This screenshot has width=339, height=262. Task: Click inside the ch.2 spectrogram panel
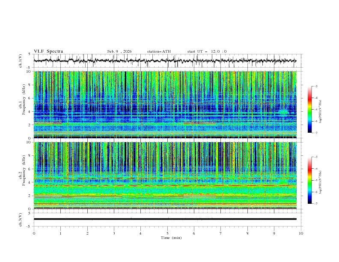coord(165,176)
